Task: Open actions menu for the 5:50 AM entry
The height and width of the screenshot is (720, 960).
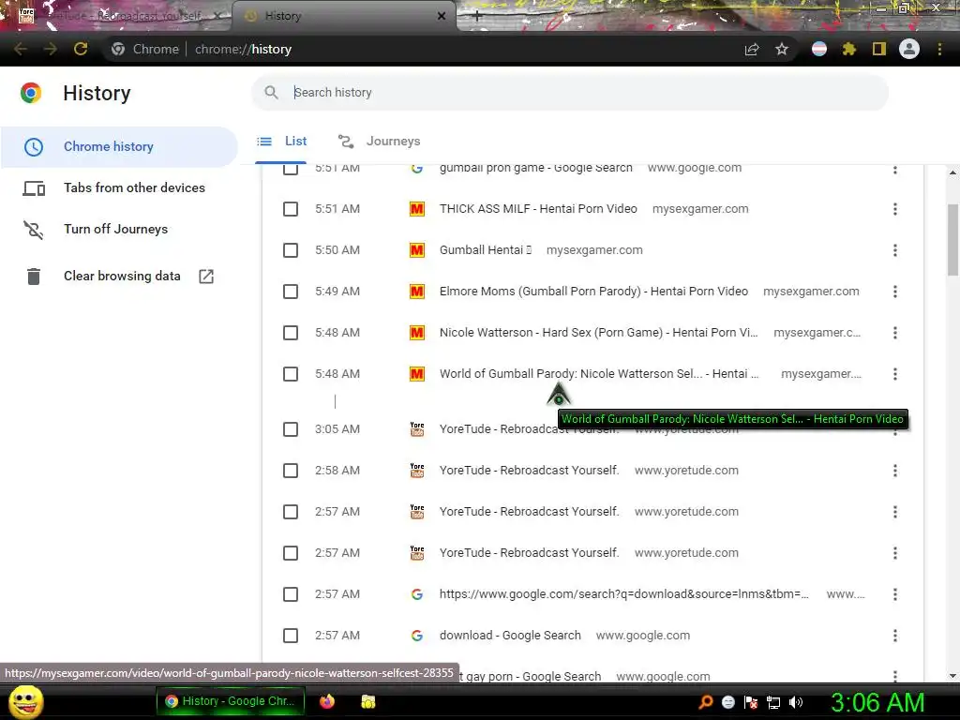Action: 895,250
